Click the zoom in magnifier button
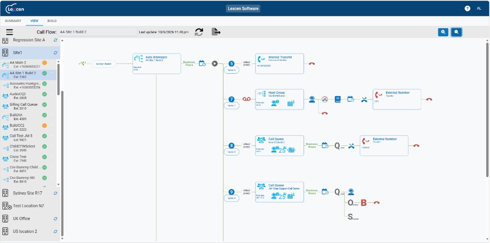Image resolution: width=490 pixels, height=243 pixels. (443, 32)
